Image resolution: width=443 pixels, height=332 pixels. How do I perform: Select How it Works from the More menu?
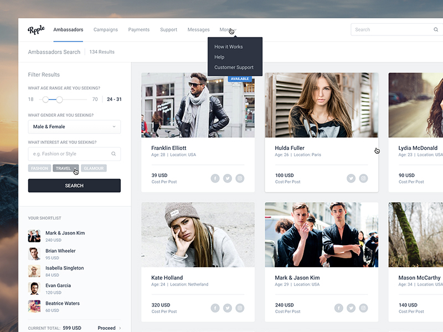point(229,47)
